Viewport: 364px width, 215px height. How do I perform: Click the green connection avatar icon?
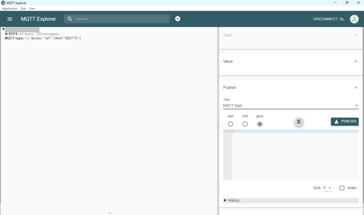pyautogui.click(x=354, y=19)
